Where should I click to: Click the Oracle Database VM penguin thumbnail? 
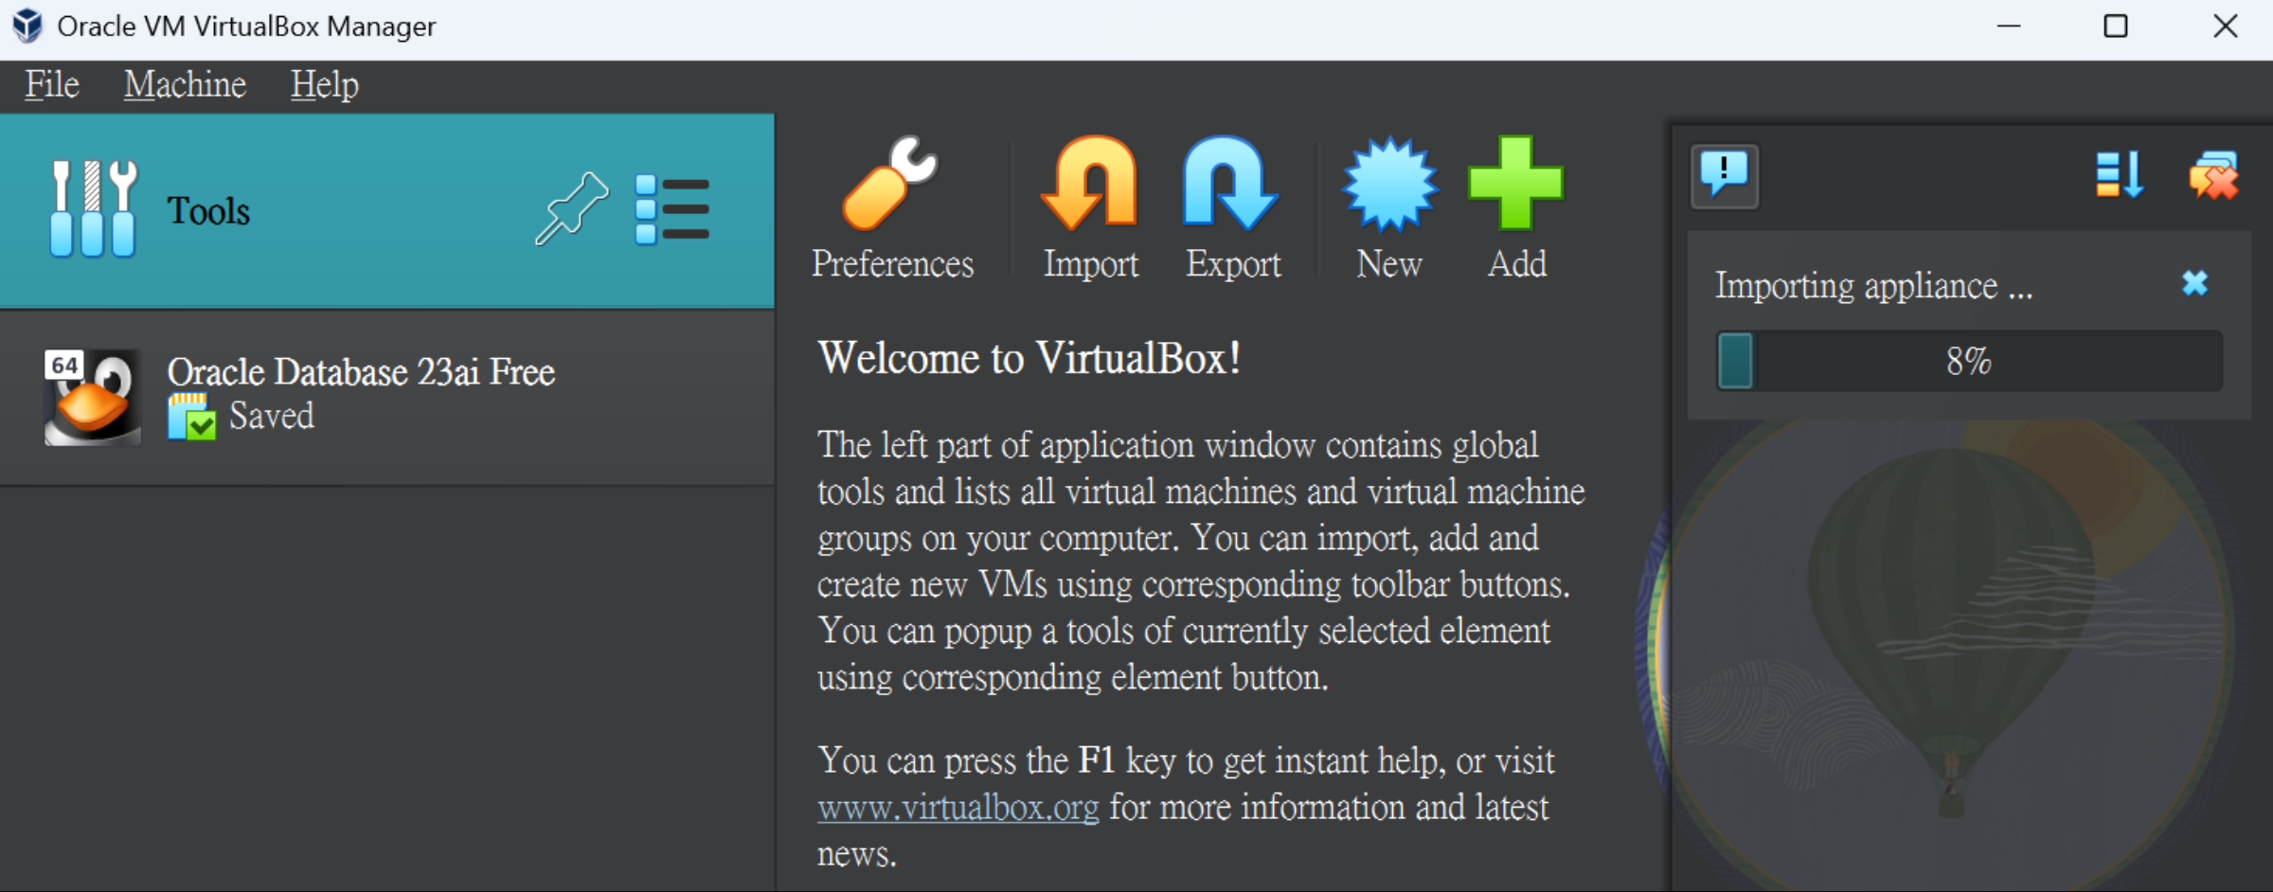point(92,397)
